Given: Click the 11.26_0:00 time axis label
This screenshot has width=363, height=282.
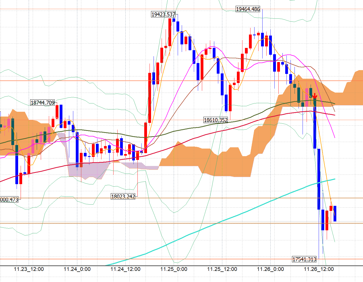Looking at the screenshot, I should [x=270, y=269].
